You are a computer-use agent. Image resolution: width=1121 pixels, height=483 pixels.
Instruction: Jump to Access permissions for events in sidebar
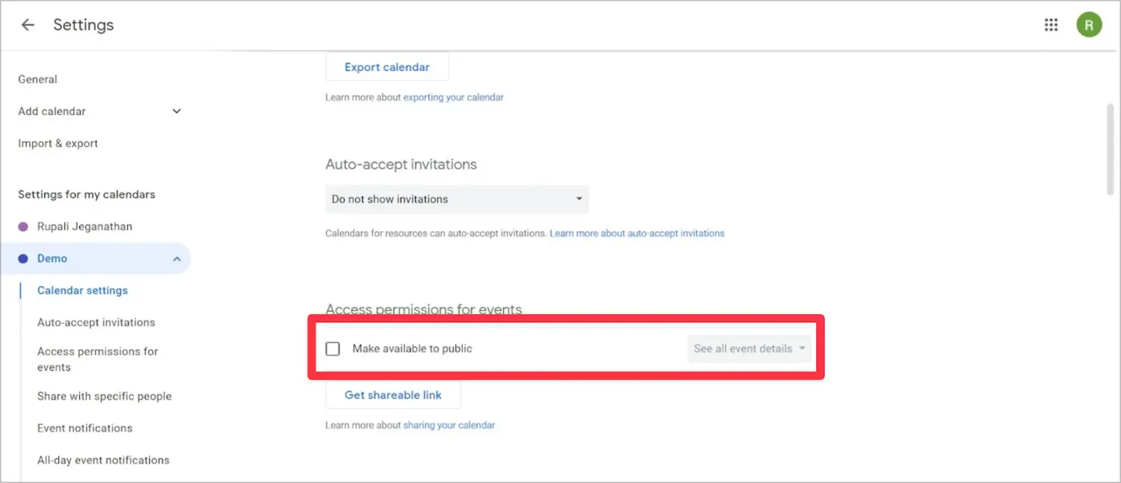pyautogui.click(x=97, y=359)
